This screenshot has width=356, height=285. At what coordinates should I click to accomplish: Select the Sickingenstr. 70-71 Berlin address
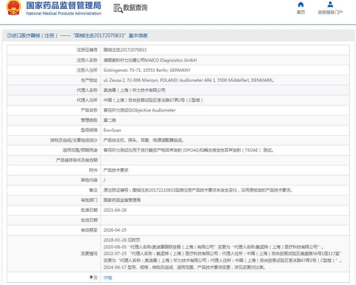(147, 70)
